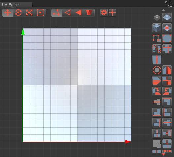Select the Rect transform tool icon
Screen dimensions: 174x157
pyautogui.click(x=40, y=13)
